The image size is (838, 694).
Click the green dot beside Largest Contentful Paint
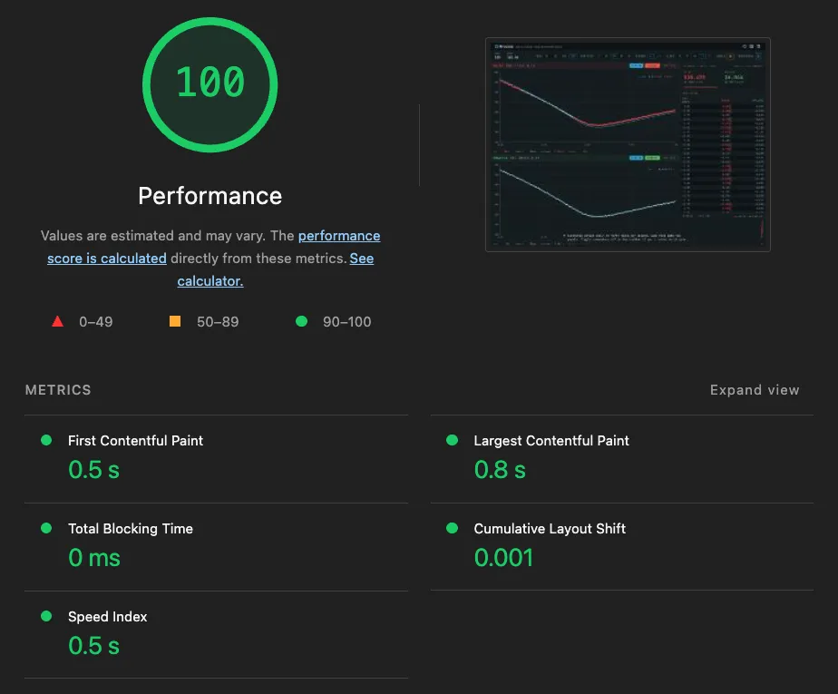point(453,440)
